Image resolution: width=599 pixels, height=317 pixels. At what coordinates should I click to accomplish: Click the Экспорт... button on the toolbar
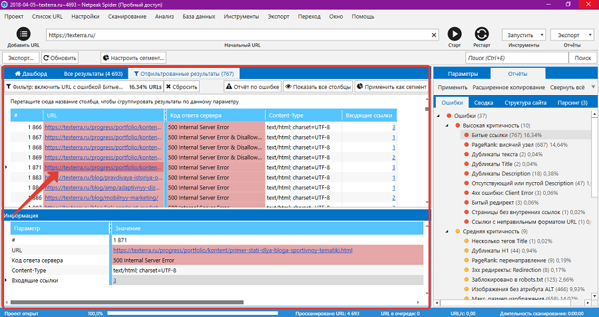[x=21, y=58]
